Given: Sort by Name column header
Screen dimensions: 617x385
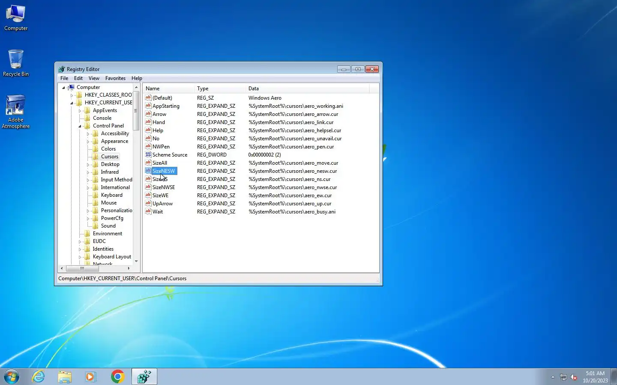Looking at the screenshot, I should 169,89.
